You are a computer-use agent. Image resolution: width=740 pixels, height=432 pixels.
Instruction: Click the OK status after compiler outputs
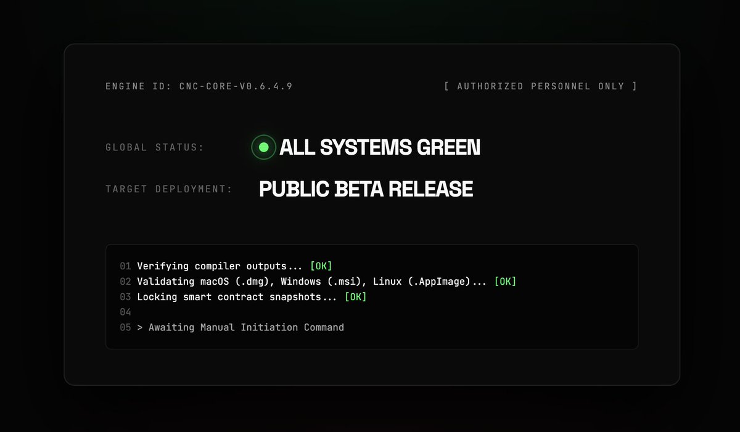321,266
